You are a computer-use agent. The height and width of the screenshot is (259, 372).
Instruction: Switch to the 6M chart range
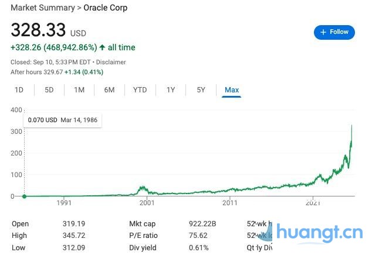[109, 90]
